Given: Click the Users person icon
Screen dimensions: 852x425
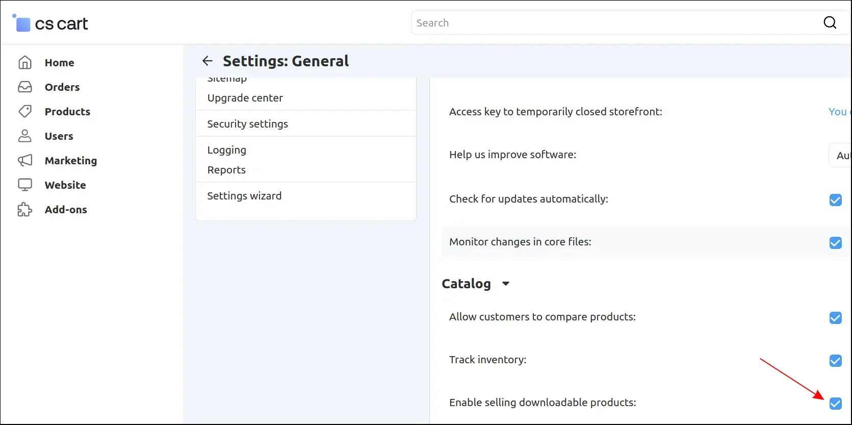Looking at the screenshot, I should tap(25, 136).
